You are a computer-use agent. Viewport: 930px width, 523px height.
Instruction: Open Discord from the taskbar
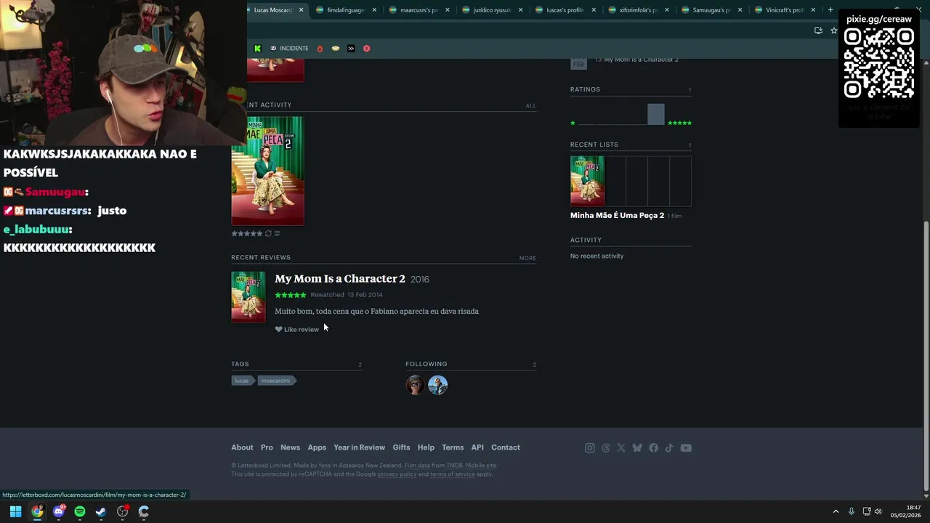tap(59, 511)
